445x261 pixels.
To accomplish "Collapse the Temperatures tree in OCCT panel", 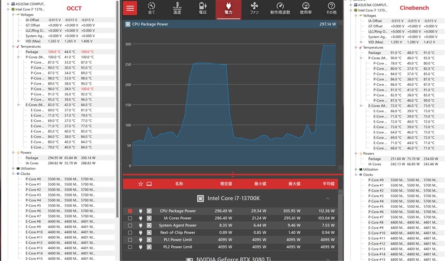I will click(13, 46).
